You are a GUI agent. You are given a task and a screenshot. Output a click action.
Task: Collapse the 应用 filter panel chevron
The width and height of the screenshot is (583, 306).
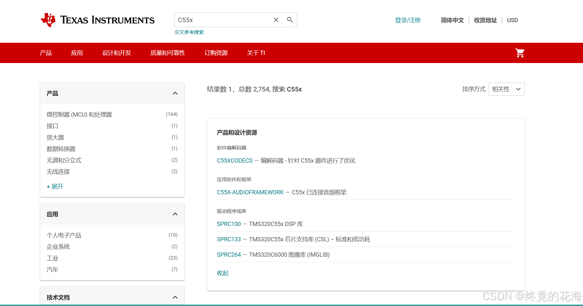[175, 214]
